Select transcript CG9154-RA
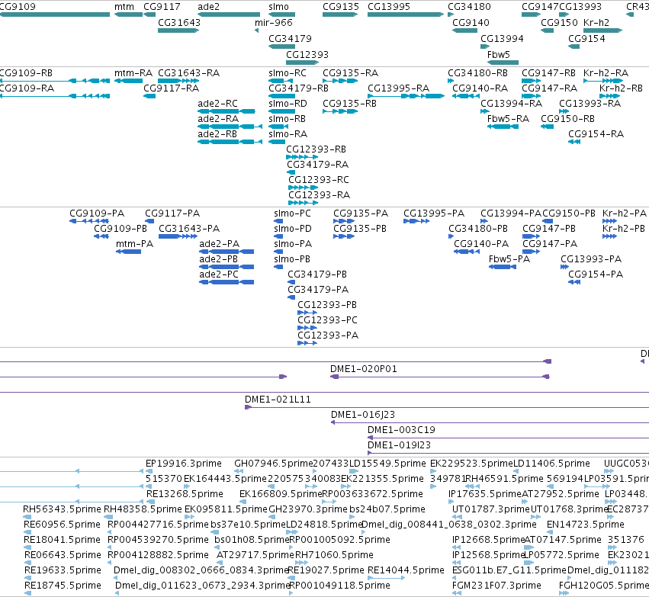The width and height of the screenshot is (649, 597). click(574, 142)
